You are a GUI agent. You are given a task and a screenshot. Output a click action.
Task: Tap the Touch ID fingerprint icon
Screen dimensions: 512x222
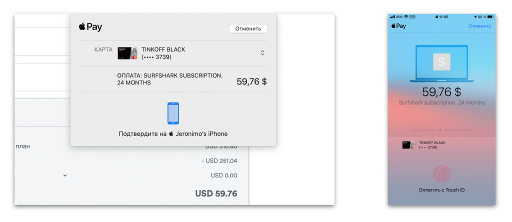(441, 173)
